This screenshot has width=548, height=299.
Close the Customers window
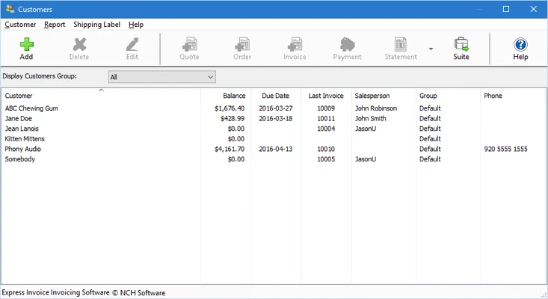tap(533, 9)
